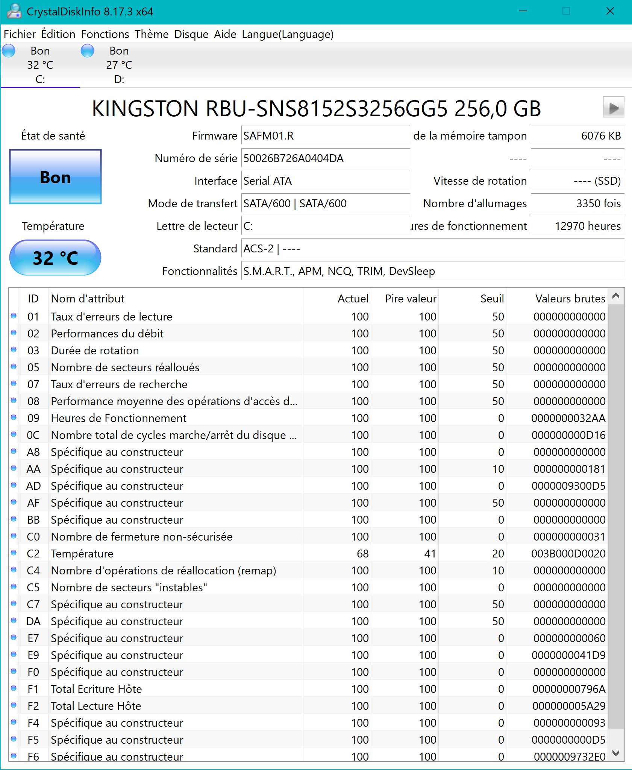This screenshot has width=632, height=770.
Task: Click status icon of attribute C0
Action: (14, 536)
